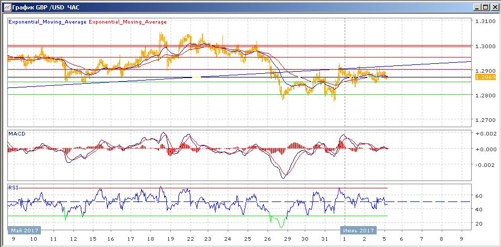The height and width of the screenshot is (247, 501).
Task: Click date label 10 on time axis
Action: pyautogui.click(x=34, y=239)
